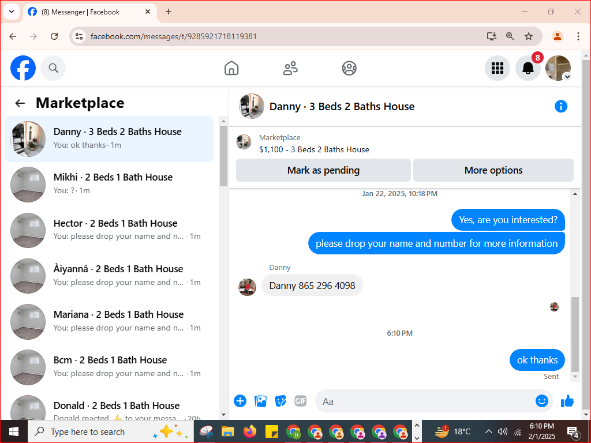Image resolution: width=591 pixels, height=443 pixels.
Task: Click the address bar URL
Action: (x=174, y=36)
